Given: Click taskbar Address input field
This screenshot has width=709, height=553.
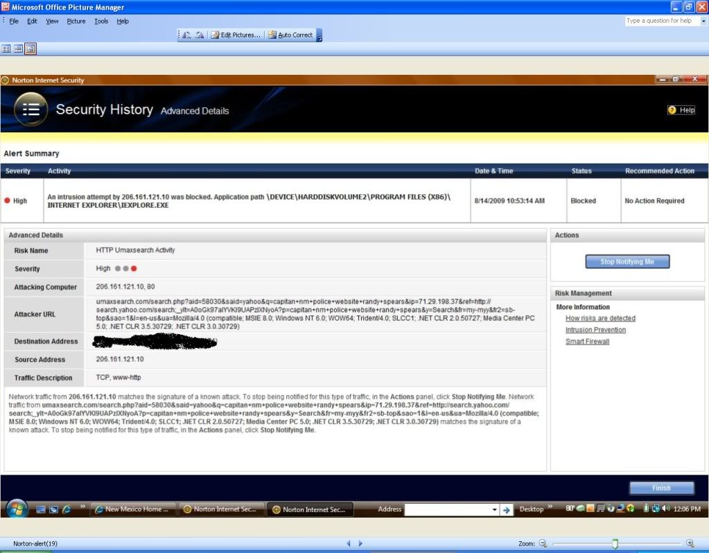Looking at the screenshot, I should pyautogui.click(x=448, y=509).
